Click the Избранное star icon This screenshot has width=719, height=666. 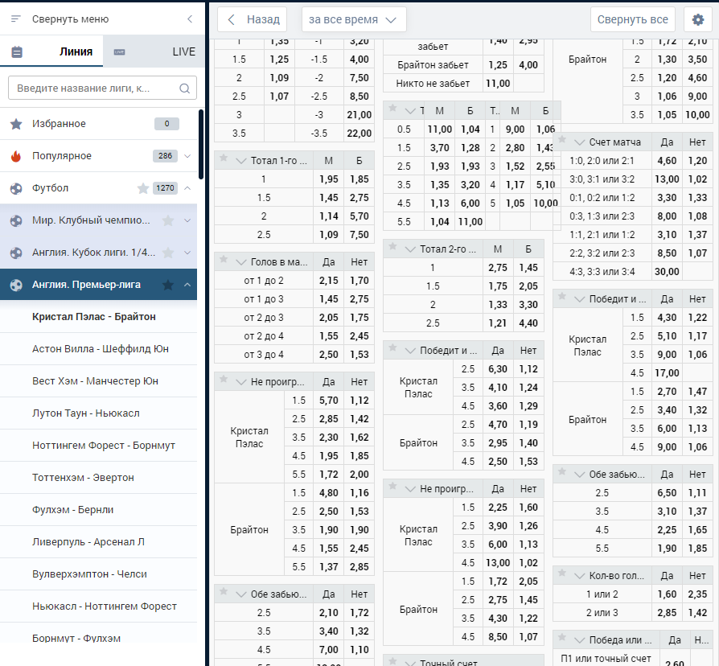(x=16, y=124)
